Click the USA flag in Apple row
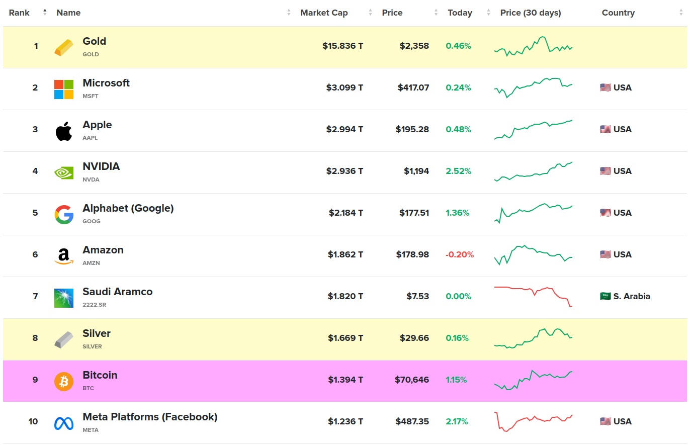 click(605, 129)
